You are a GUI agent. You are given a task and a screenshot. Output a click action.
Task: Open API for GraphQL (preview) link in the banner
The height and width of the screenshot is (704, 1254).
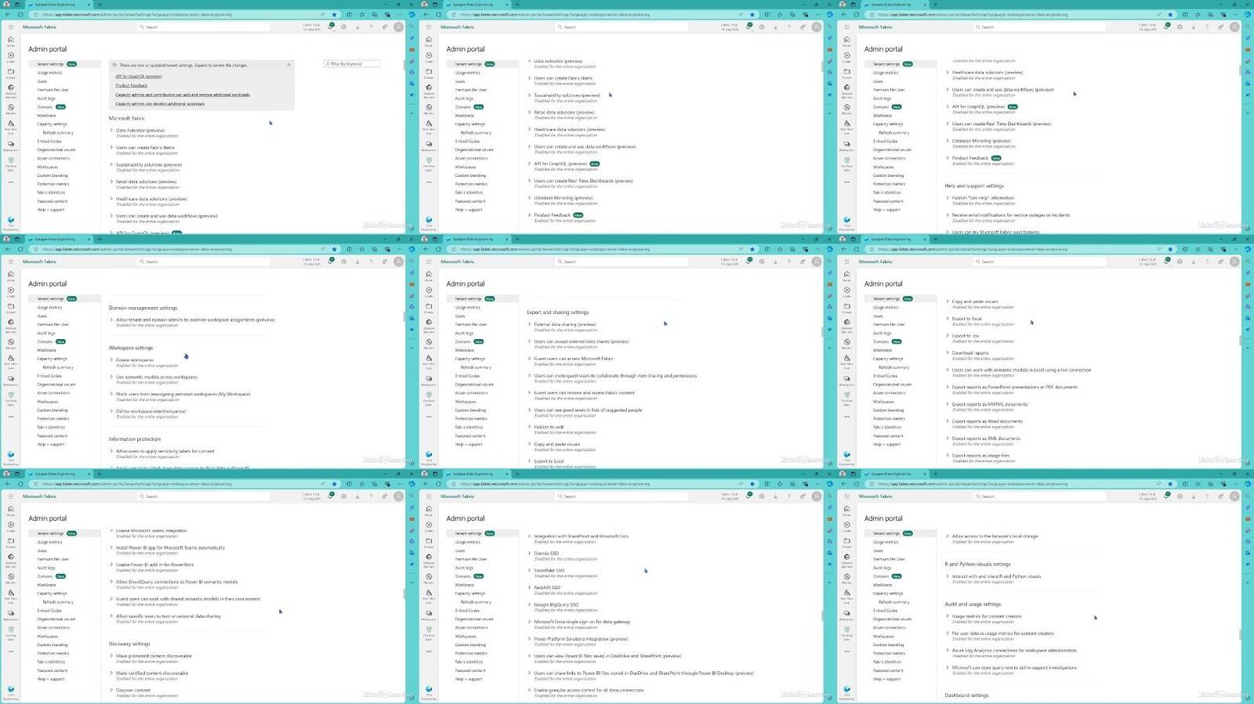pos(139,77)
